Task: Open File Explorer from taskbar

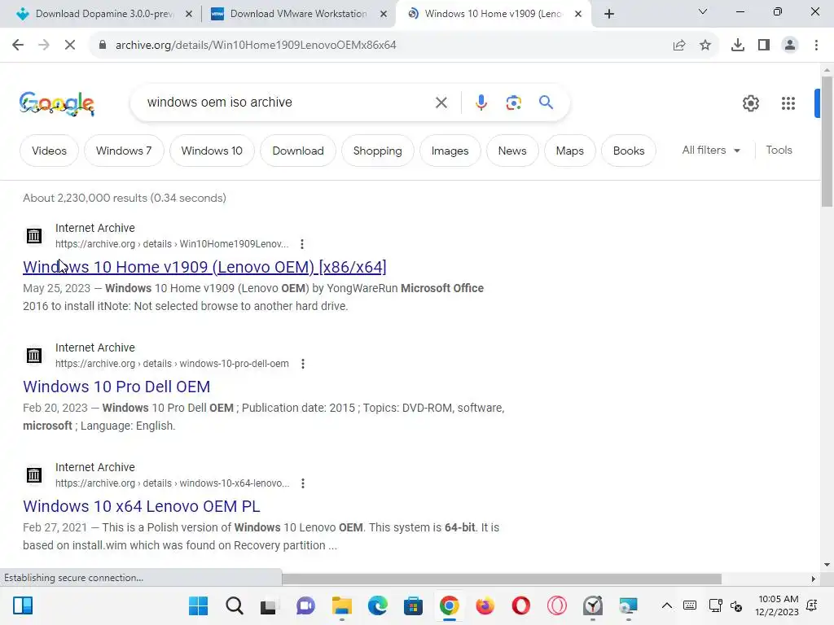Action: pyautogui.click(x=342, y=605)
